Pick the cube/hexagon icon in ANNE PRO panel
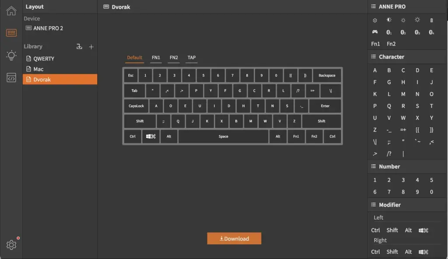Image resolution: width=448 pixels, height=259 pixels. [x=375, y=20]
